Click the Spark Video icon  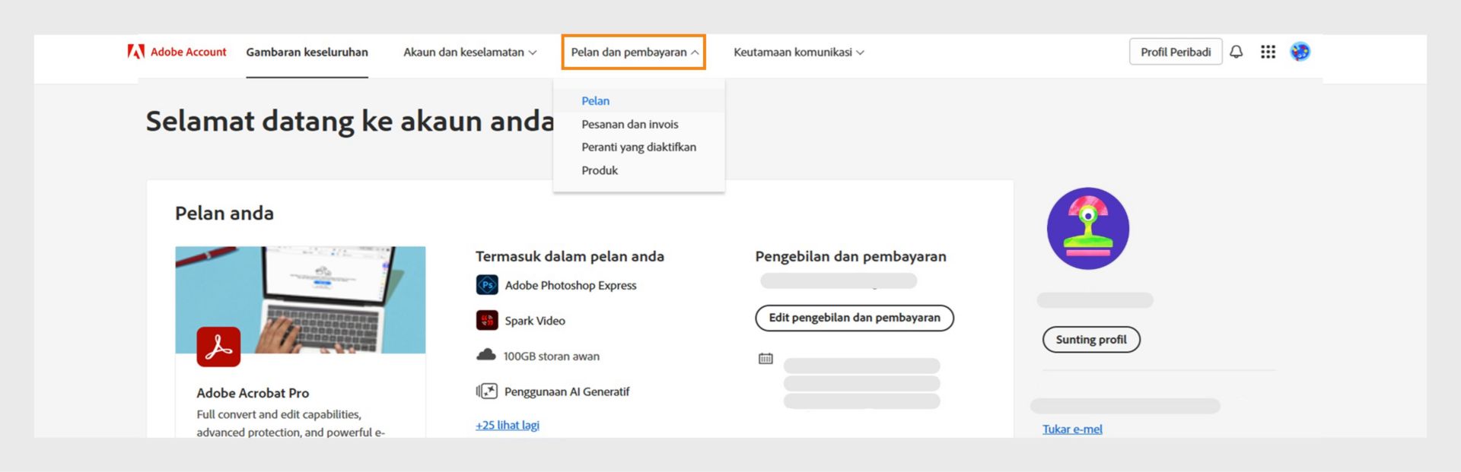[487, 320]
